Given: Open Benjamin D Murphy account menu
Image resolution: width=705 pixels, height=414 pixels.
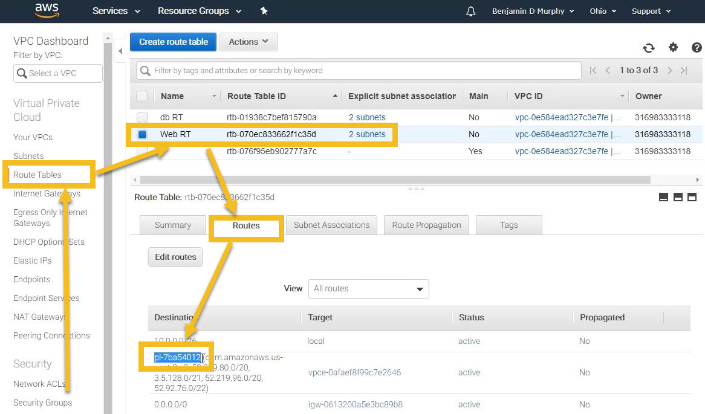Looking at the screenshot, I should [x=533, y=11].
